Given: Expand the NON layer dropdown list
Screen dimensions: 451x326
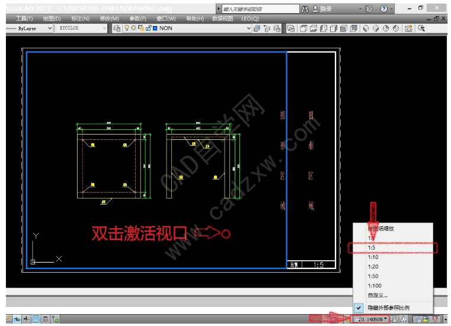Looking at the screenshot, I should [248, 28].
